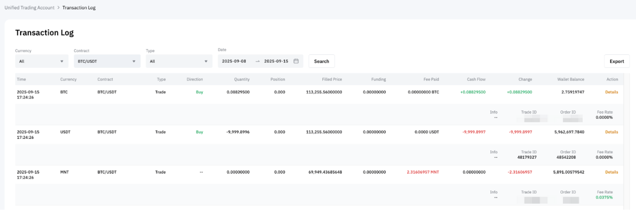Click the Filled Price column header
The image size is (636, 212).
click(x=332, y=79)
